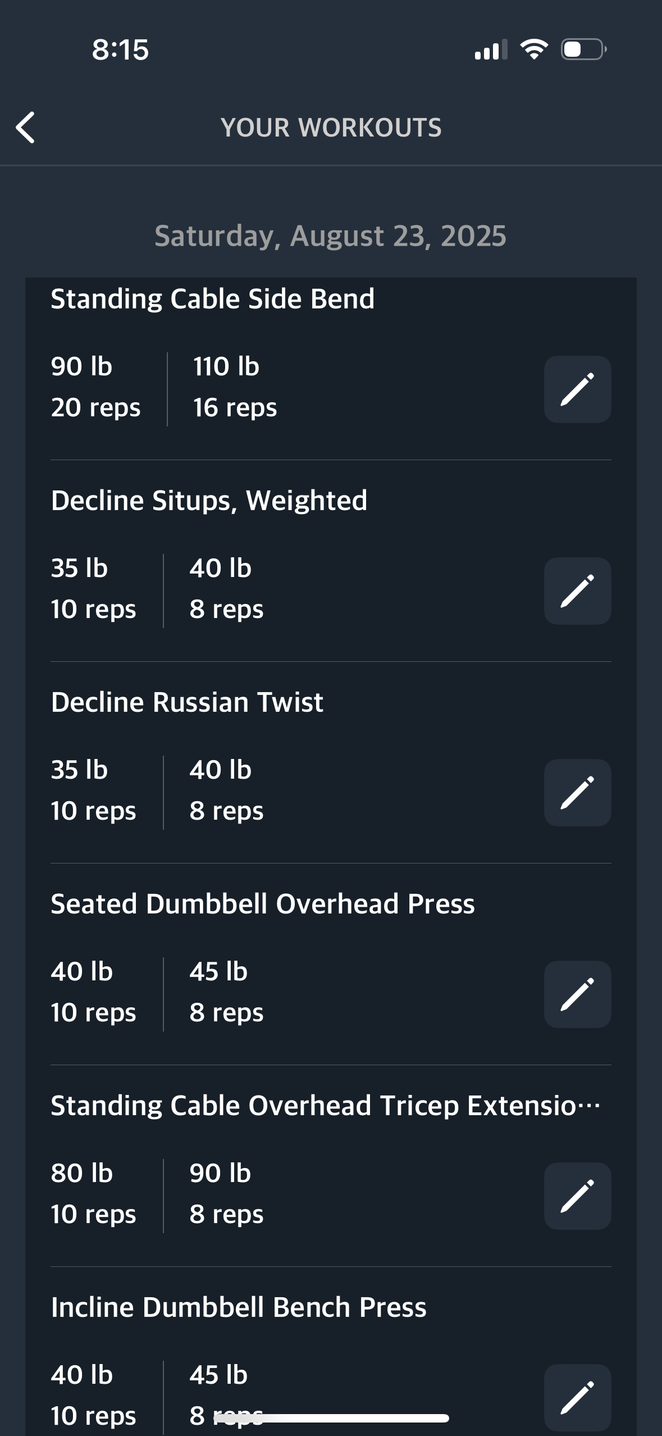662x1436 pixels.
Task: Open the Decline Russian Twist exercise title
Action: point(187,702)
